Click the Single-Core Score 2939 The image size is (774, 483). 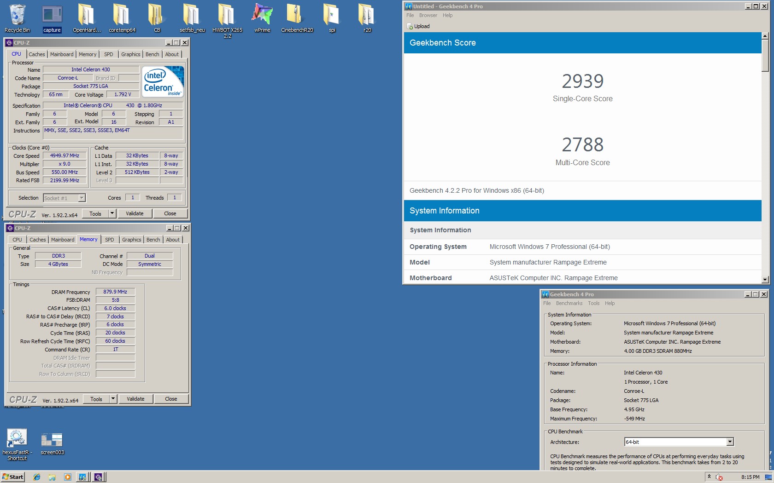coord(582,81)
